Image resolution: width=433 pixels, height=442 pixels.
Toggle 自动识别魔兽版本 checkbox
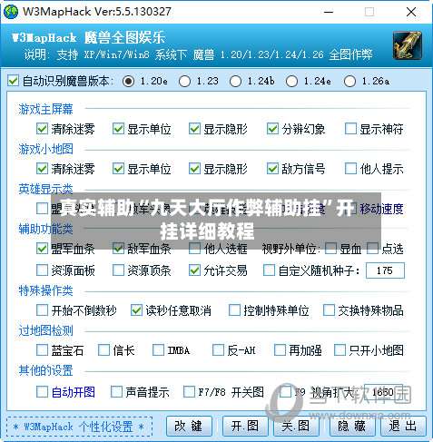click(13, 81)
